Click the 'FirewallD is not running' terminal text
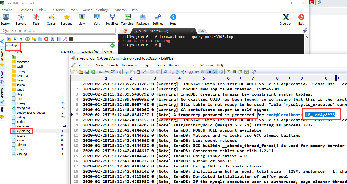This screenshot has width=347, height=184. coord(144,41)
